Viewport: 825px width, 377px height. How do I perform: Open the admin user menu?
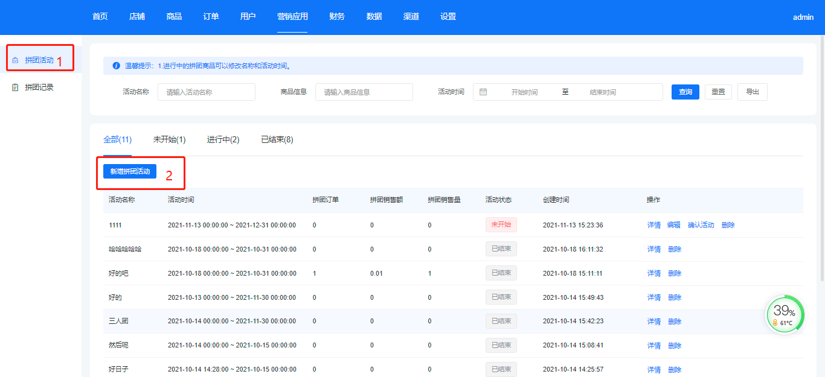803,17
